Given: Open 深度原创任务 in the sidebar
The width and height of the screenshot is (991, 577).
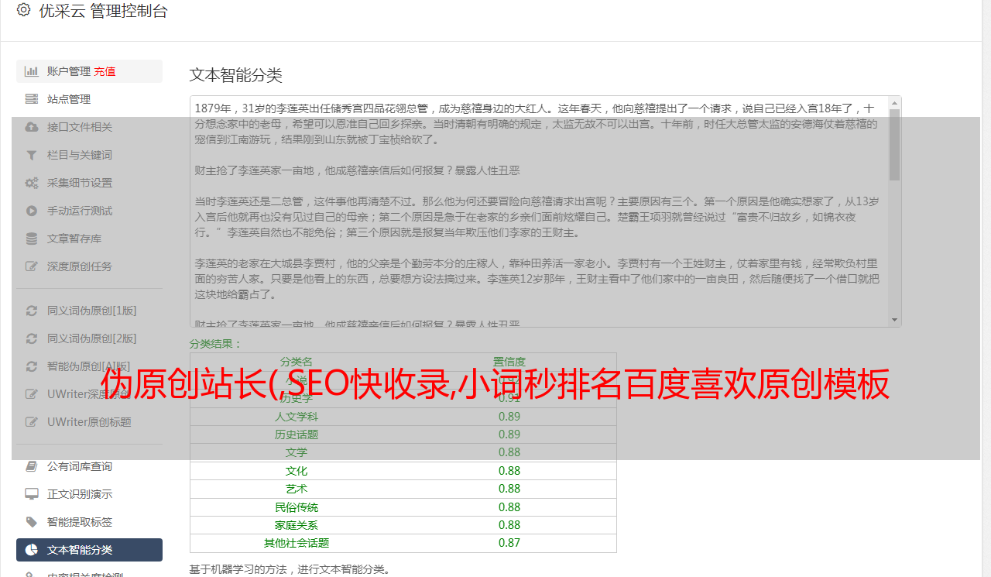Looking at the screenshot, I should 80,266.
